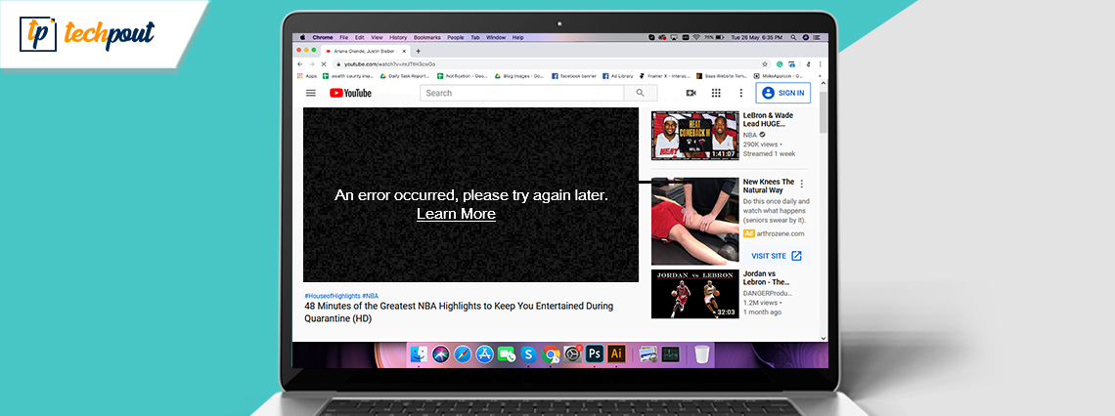Open the Framer X bookmark
The width and height of the screenshot is (1115, 416).
pyautogui.click(x=664, y=76)
